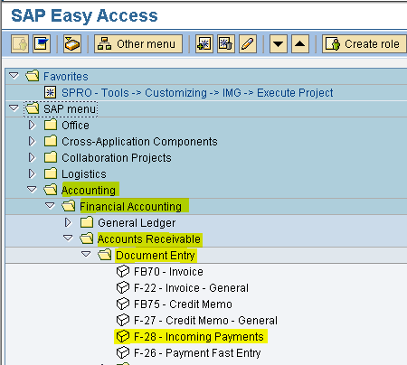Collapse the Document Entry node
The image size is (407, 365).
[x=86, y=255]
